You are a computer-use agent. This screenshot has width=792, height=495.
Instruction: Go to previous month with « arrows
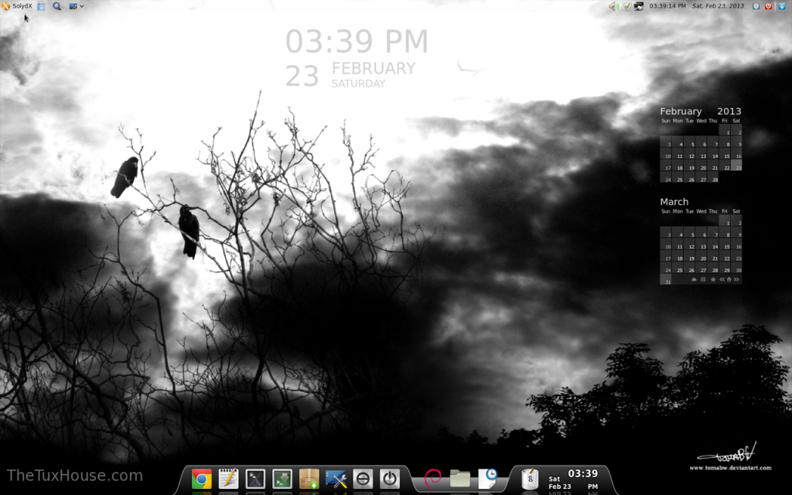click(x=722, y=279)
